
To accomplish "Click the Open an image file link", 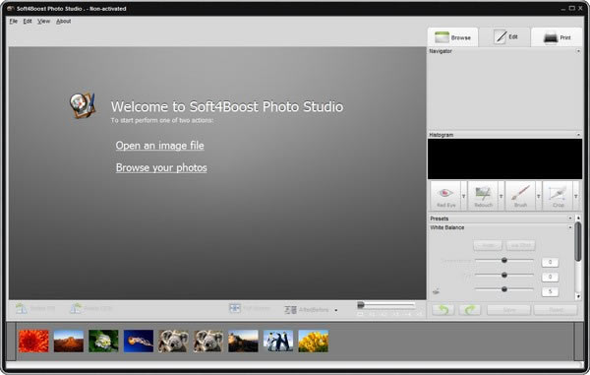I will click(160, 146).
